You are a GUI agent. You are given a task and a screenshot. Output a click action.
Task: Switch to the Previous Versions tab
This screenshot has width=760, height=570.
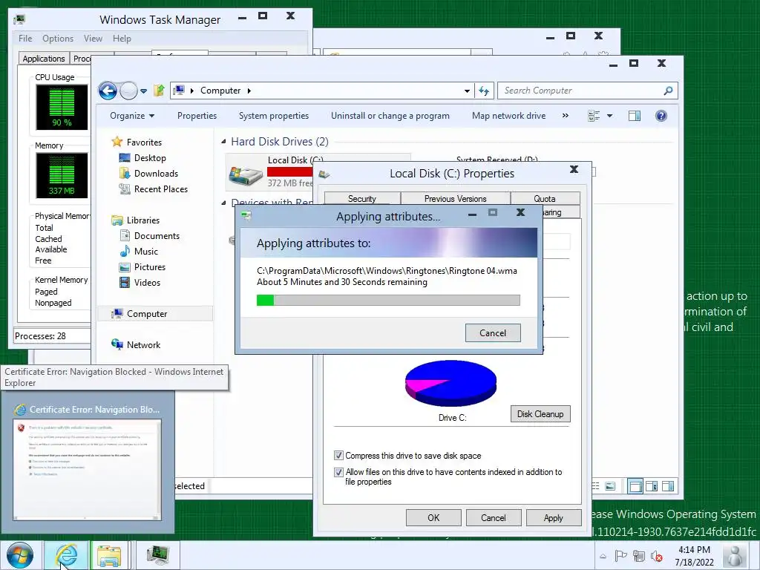(x=455, y=199)
